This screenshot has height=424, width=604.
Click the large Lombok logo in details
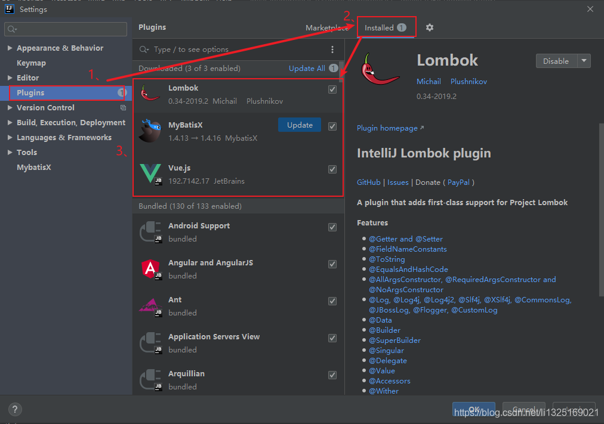(380, 69)
